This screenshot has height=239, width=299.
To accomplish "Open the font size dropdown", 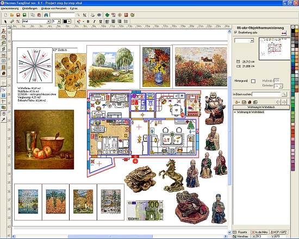I will [59, 22].
